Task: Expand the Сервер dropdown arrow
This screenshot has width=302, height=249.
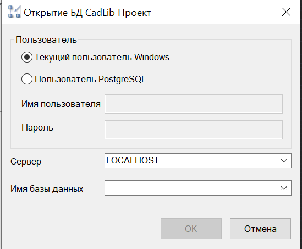Action: pyautogui.click(x=284, y=161)
